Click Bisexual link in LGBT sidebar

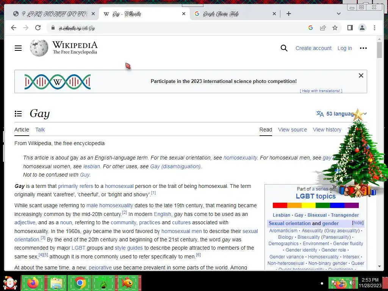(317, 215)
